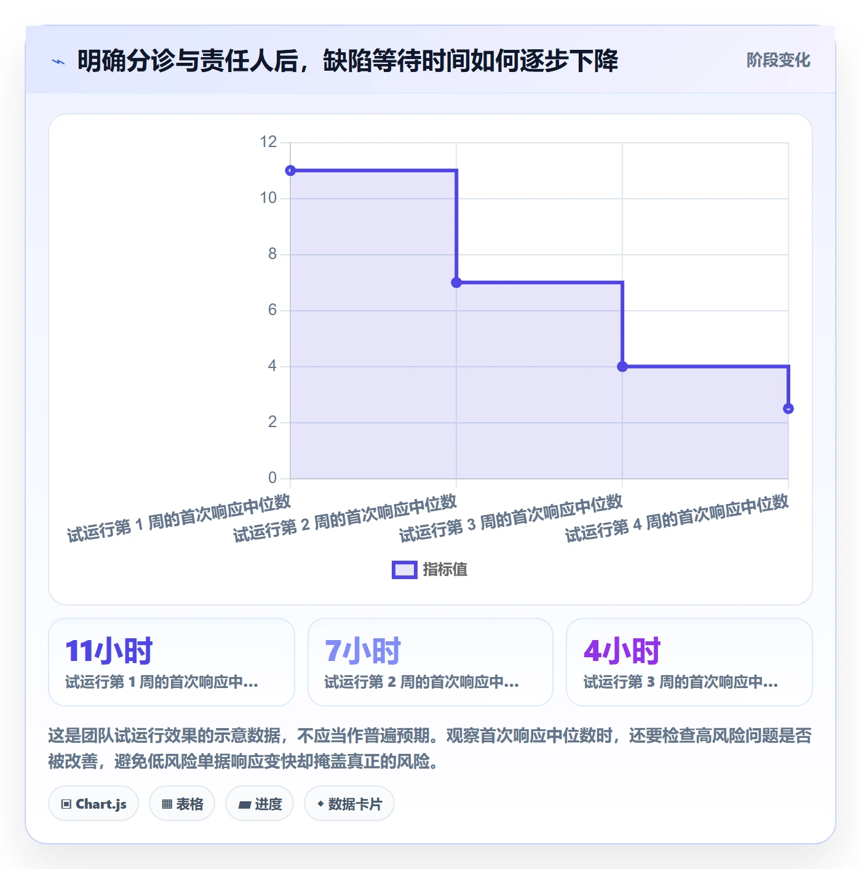Click the 阶段变化 label in the header

click(x=778, y=60)
